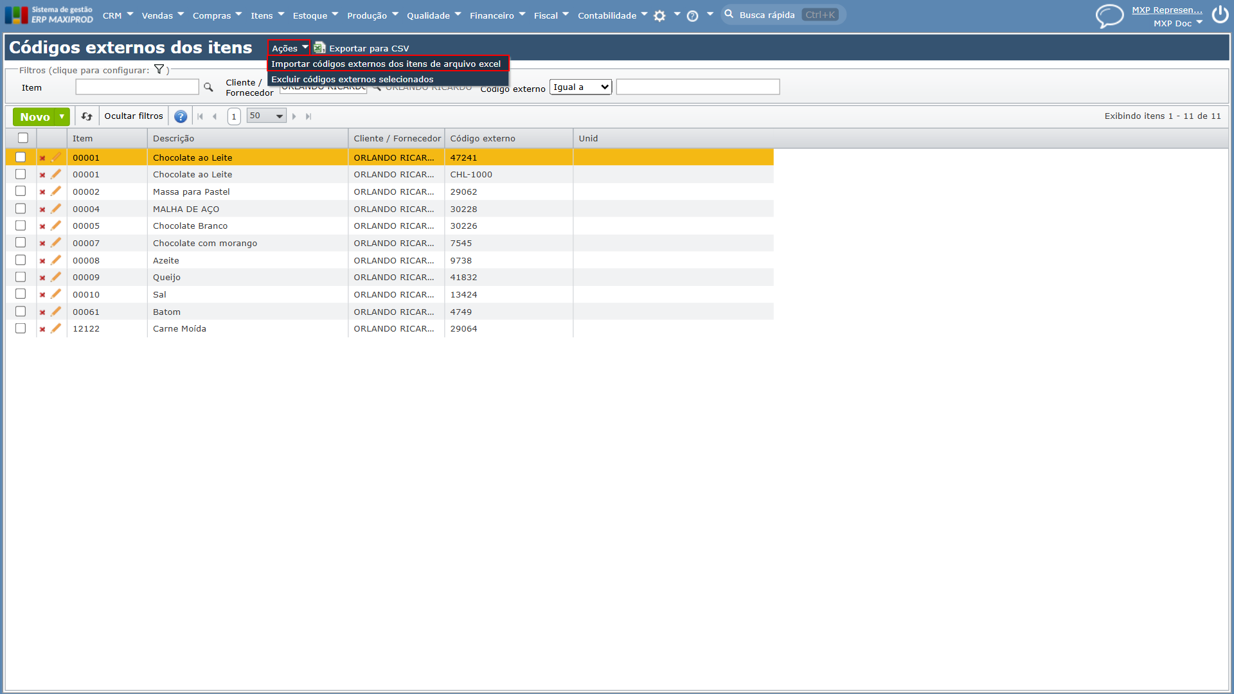Screen dimensions: 1234x694
Task: Delete the MALHA DE AÇO row
Action: (42, 209)
